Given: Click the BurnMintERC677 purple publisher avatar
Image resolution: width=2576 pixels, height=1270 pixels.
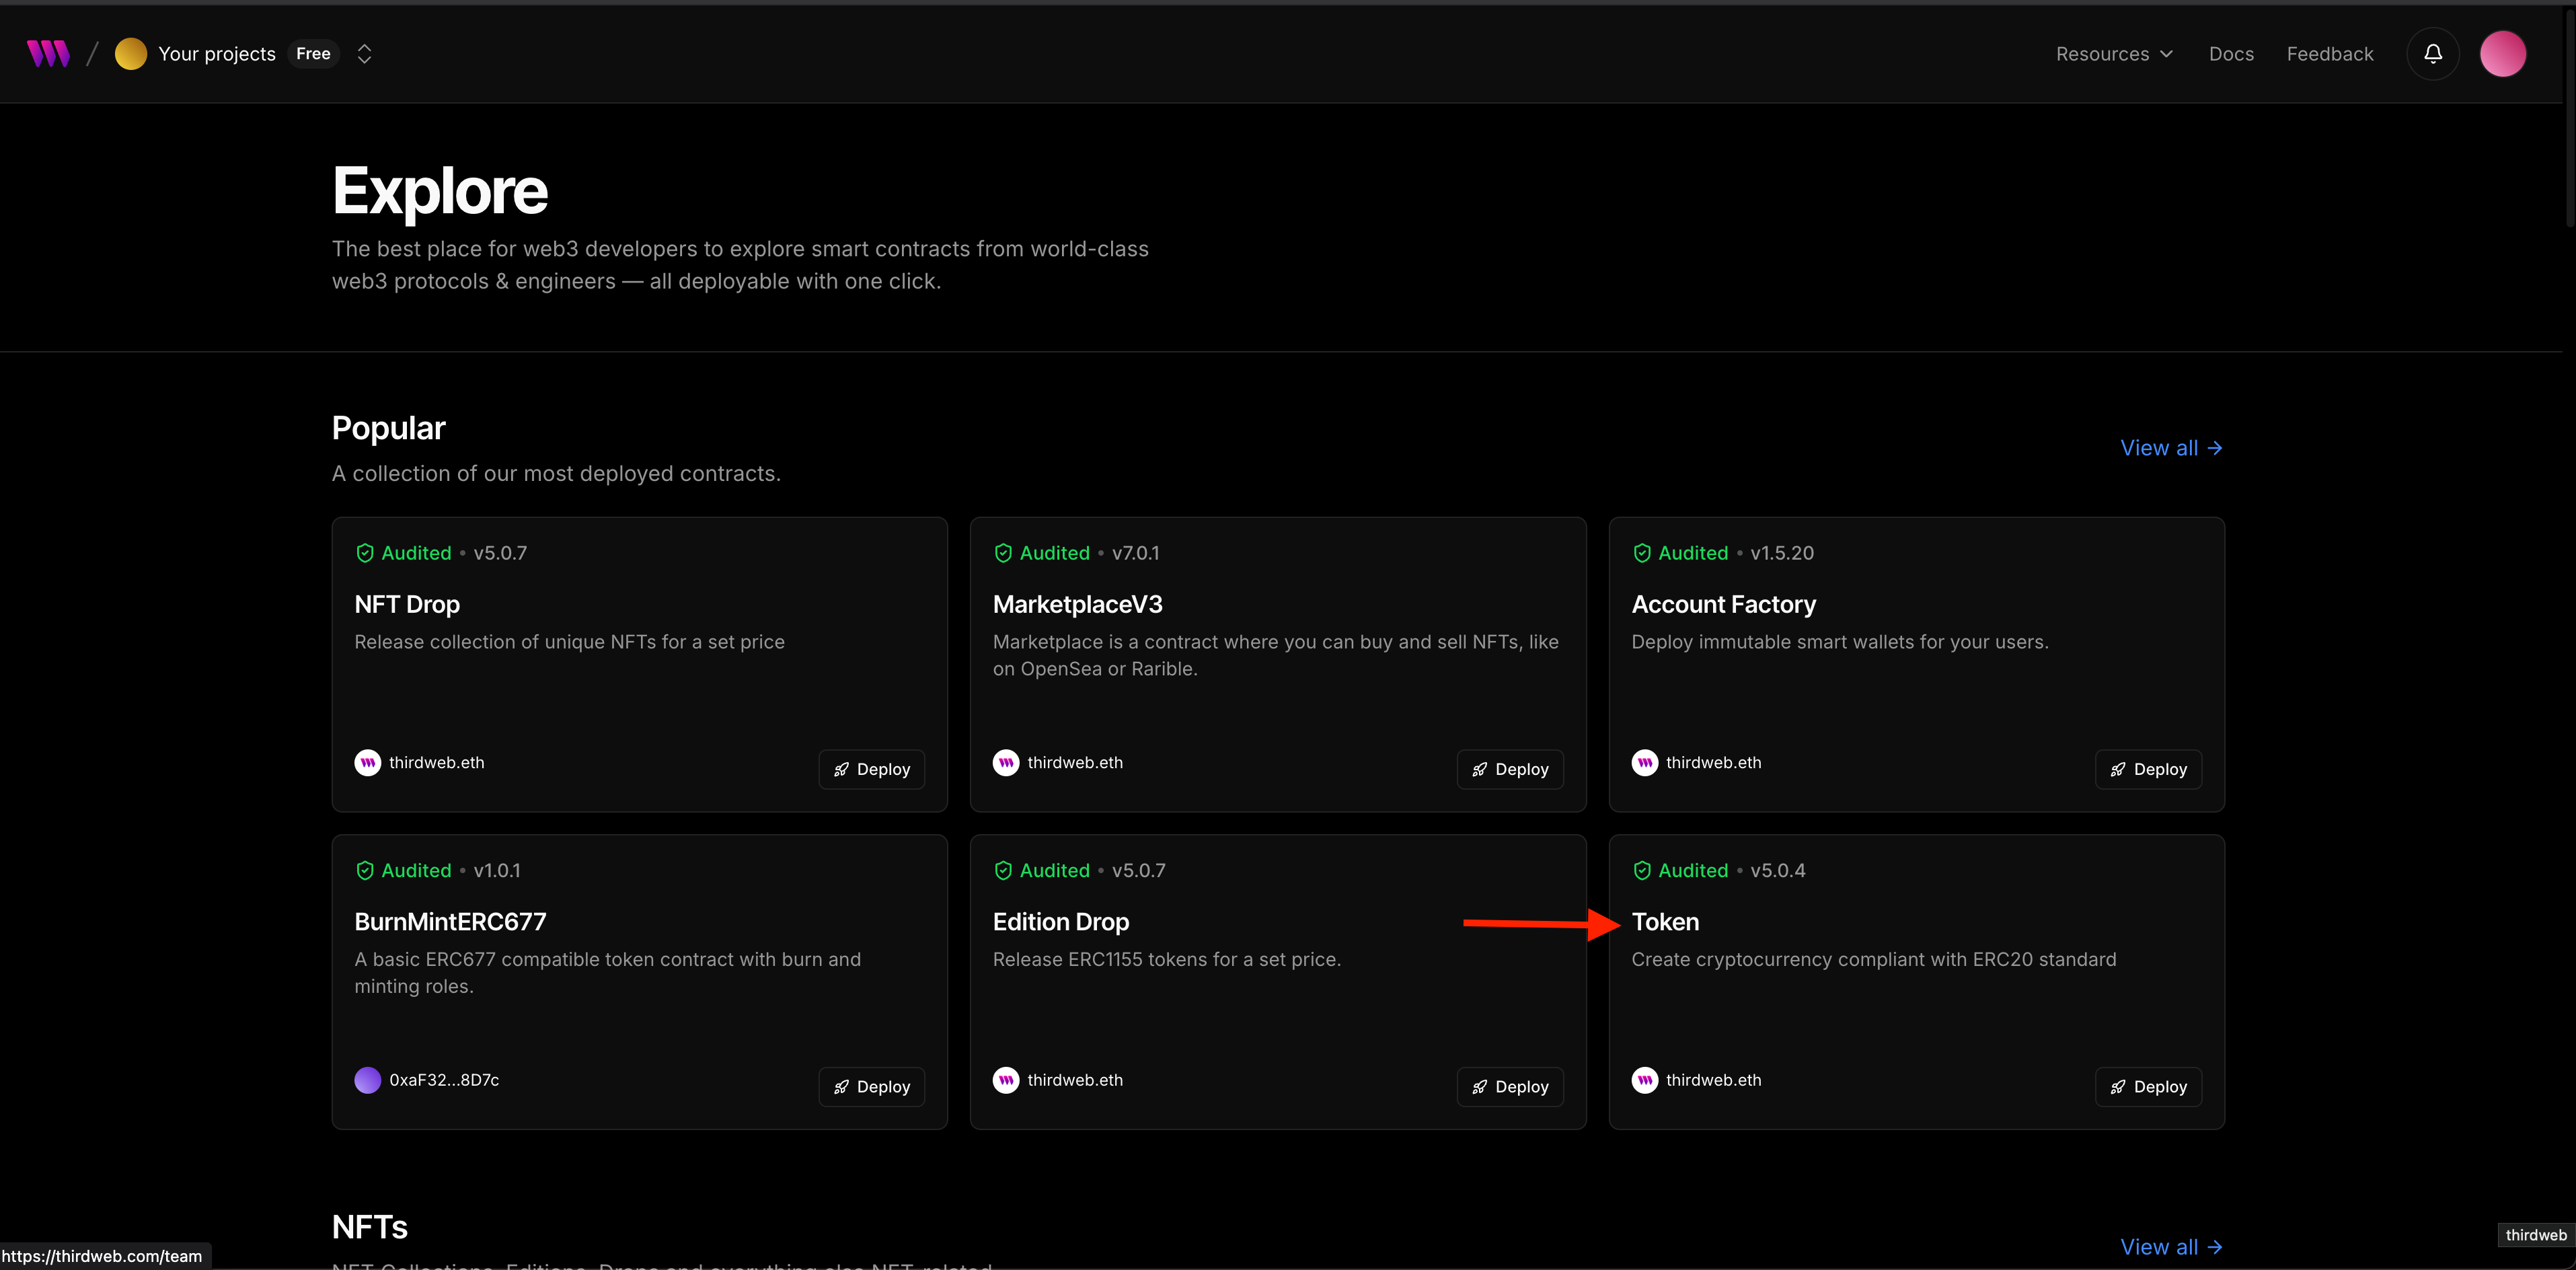Looking at the screenshot, I should point(368,1080).
